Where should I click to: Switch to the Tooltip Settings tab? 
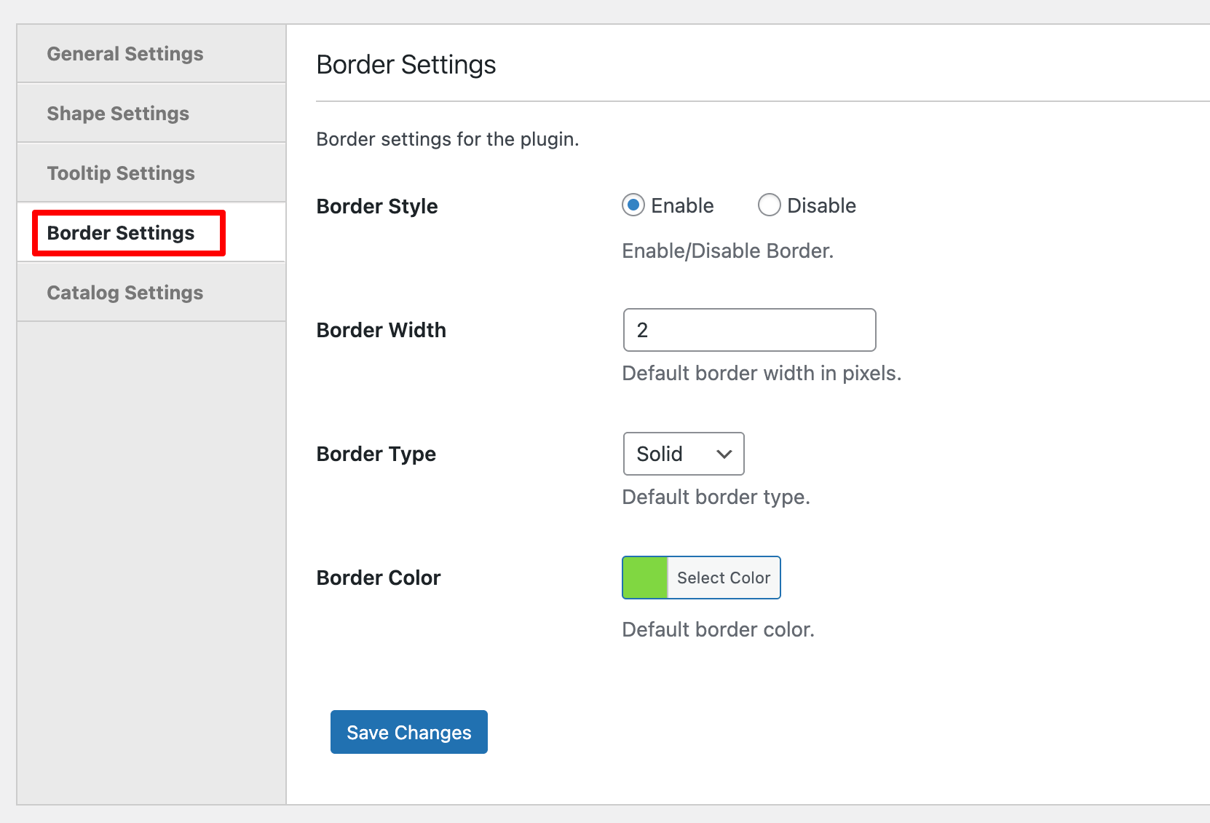121,173
